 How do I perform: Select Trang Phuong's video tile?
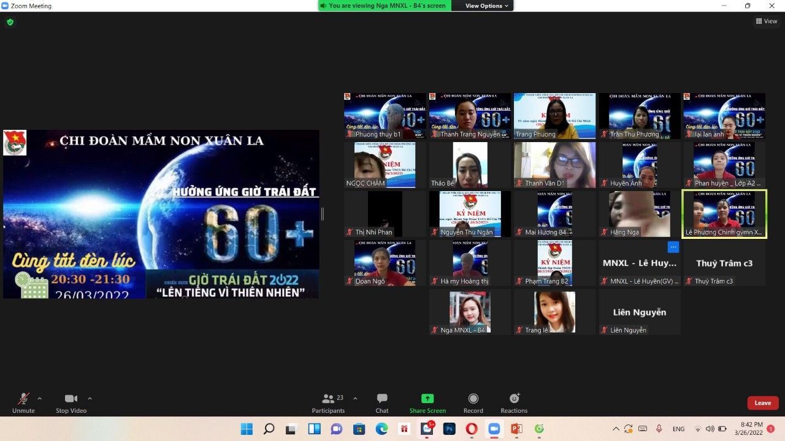[554, 116]
